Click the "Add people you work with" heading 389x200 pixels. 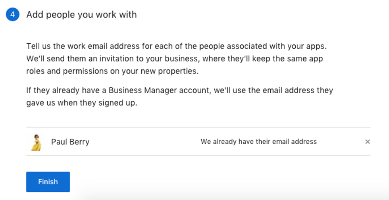[81, 15]
